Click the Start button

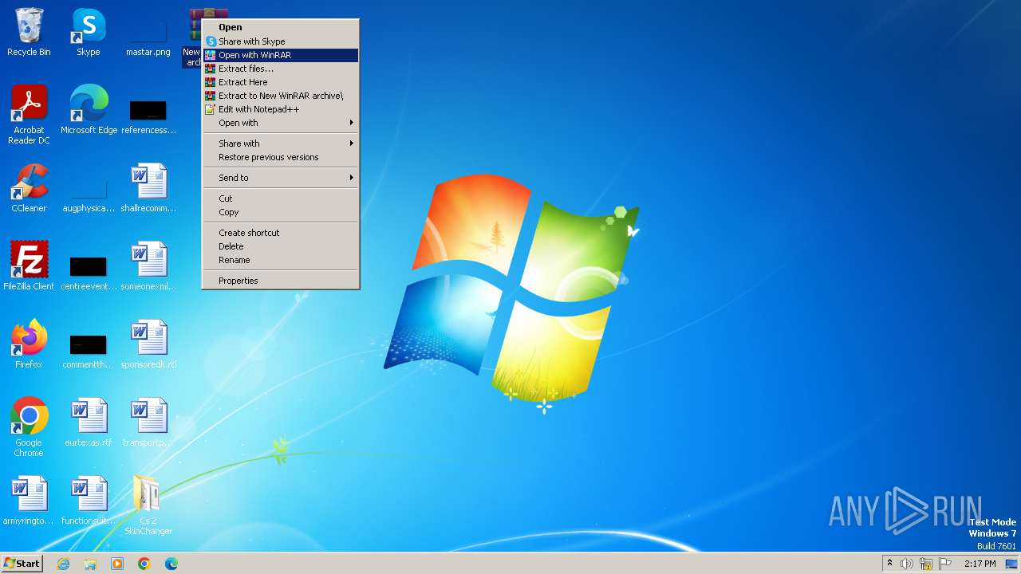pyautogui.click(x=22, y=564)
